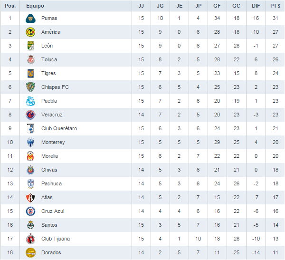Screen dimensions: 285x260
Task: Open the Chiapas FC jaguar logo
Action: point(30,87)
